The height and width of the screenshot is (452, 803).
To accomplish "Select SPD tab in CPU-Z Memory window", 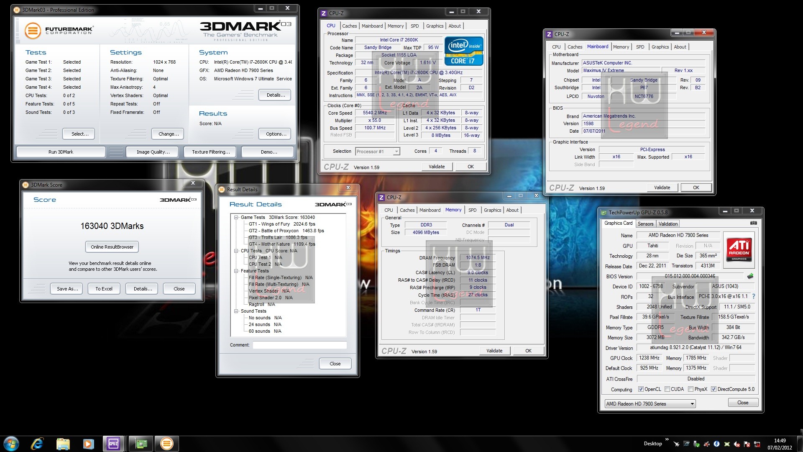I will tap(472, 210).
